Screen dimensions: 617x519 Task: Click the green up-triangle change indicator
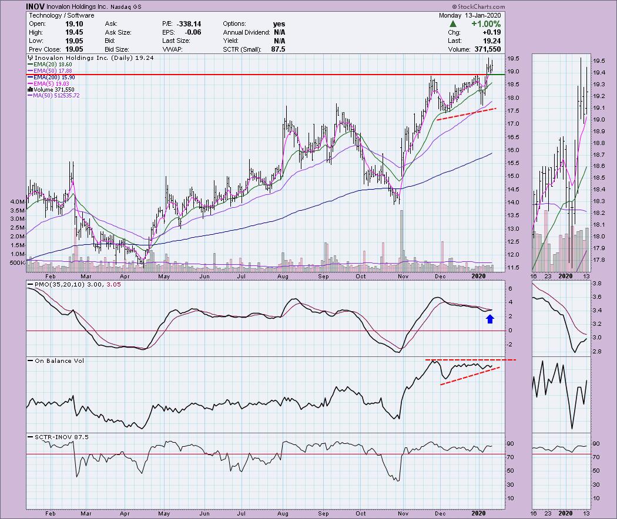coord(453,24)
